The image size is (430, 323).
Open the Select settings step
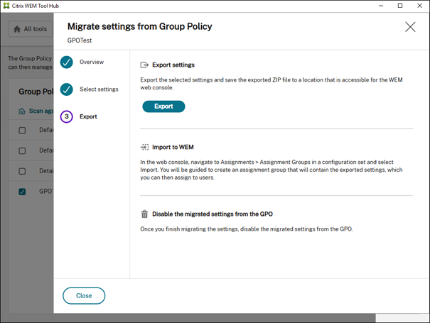point(99,89)
